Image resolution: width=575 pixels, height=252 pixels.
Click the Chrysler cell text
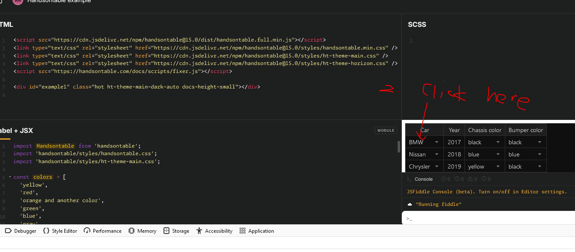(x=419, y=166)
